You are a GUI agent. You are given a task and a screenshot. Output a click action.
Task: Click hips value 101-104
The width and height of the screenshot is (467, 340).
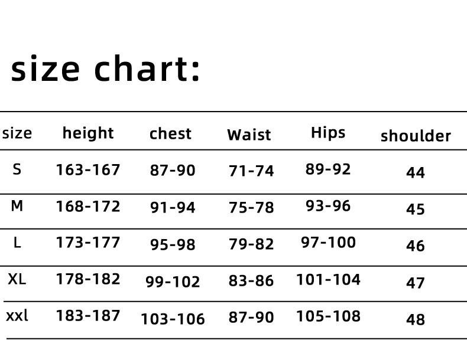point(328,280)
